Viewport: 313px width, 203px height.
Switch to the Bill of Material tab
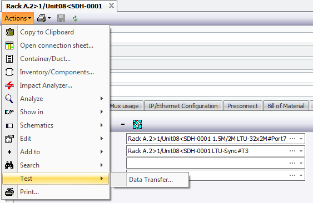click(286, 106)
